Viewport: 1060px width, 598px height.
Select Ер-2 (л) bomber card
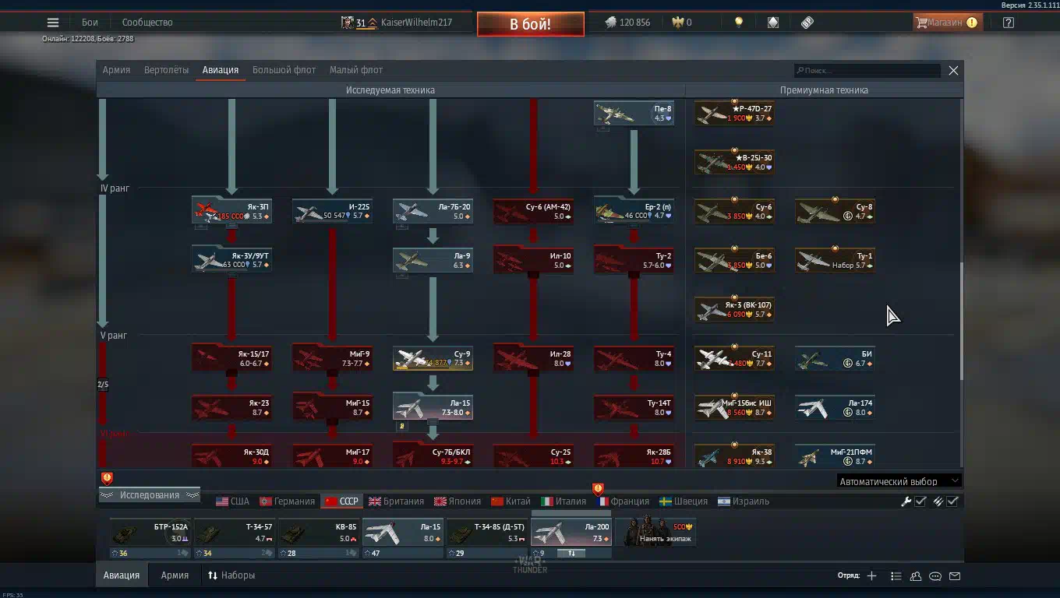634,211
